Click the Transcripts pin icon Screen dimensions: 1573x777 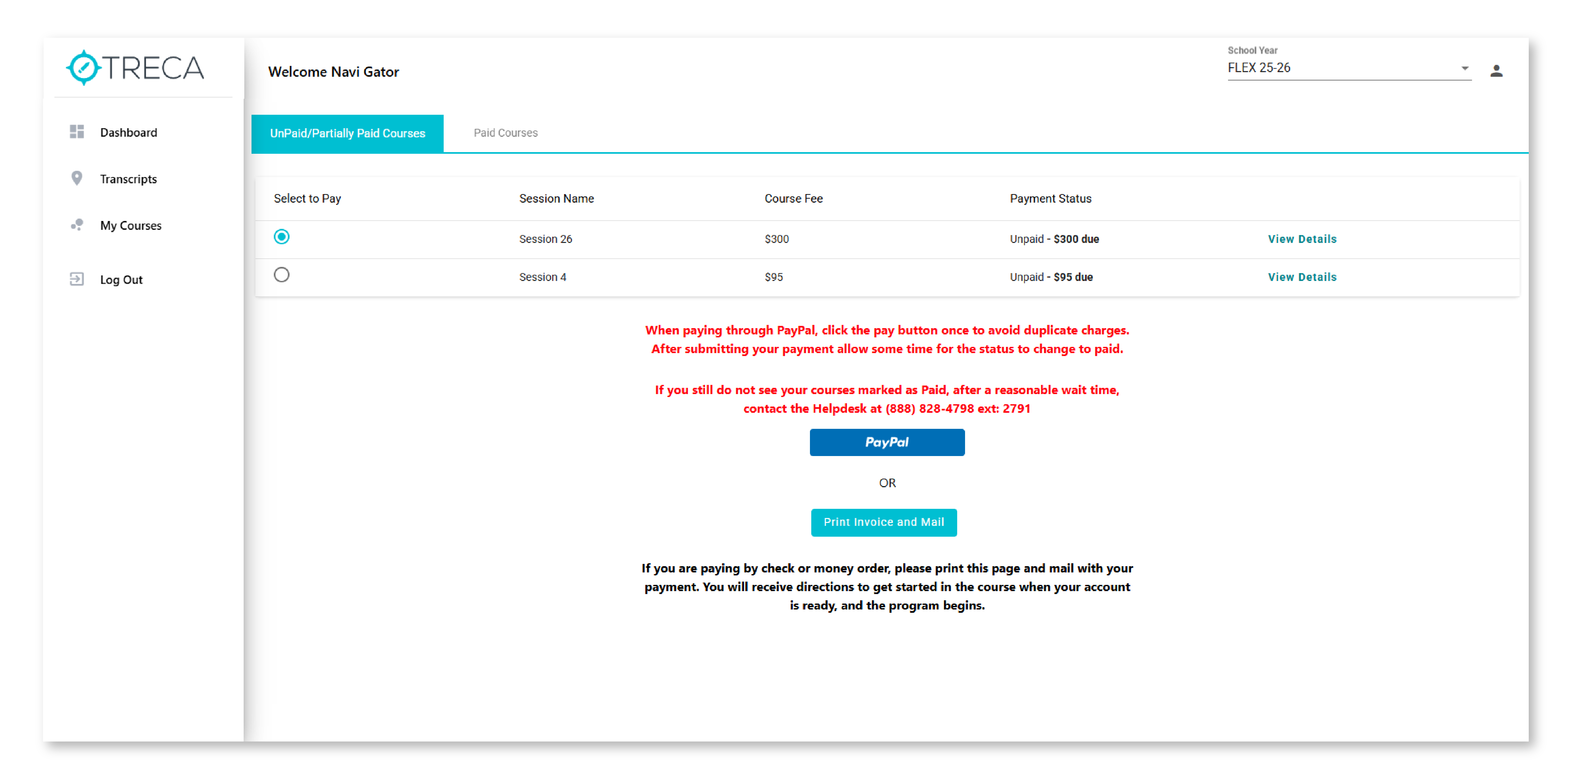coord(77,178)
